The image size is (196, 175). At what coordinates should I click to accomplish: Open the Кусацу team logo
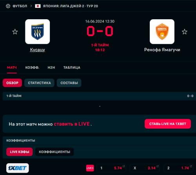click(x=38, y=31)
